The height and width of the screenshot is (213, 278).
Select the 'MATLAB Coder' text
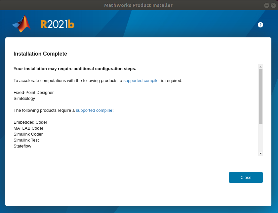(x=28, y=128)
